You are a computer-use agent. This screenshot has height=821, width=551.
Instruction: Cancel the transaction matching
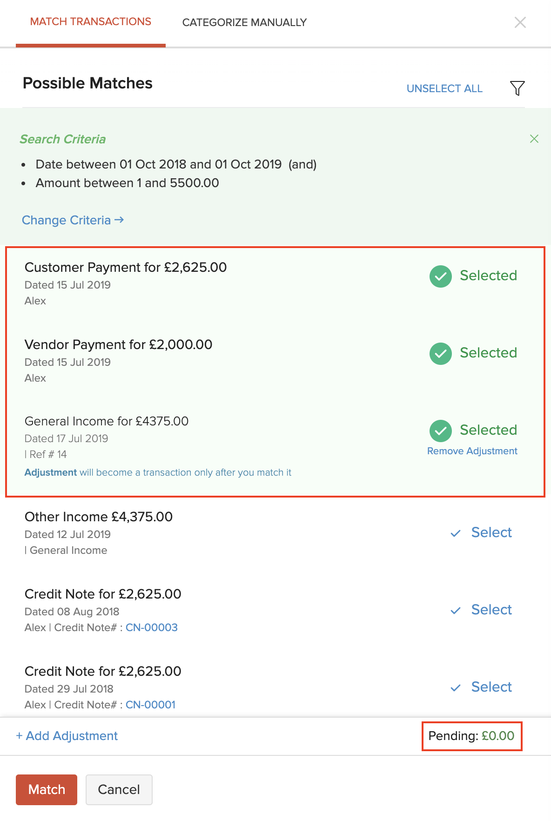[x=119, y=790]
